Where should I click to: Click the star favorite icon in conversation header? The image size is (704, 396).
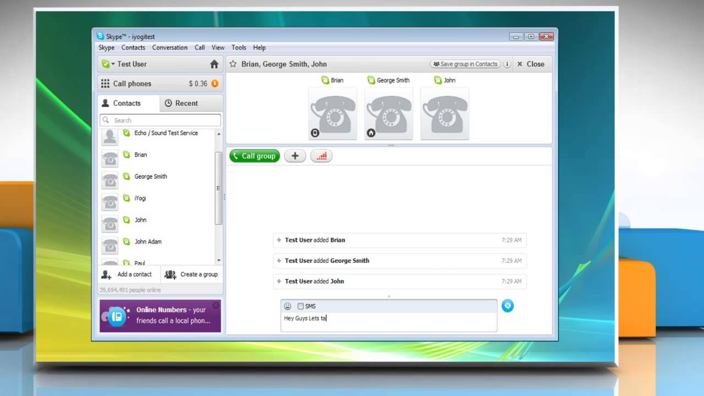(x=233, y=64)
